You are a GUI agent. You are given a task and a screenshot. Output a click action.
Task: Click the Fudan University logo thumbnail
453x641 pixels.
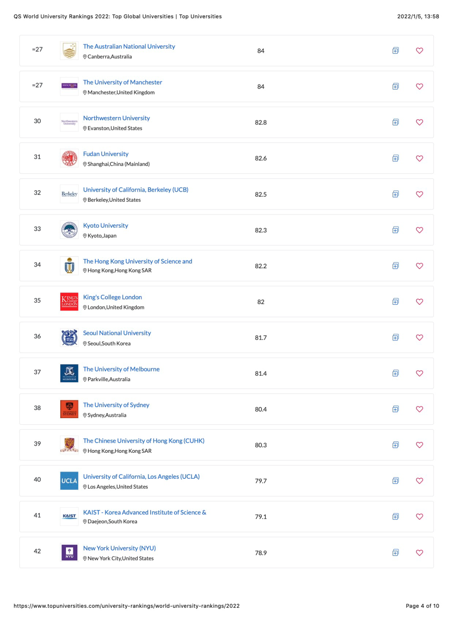(69, 158)
